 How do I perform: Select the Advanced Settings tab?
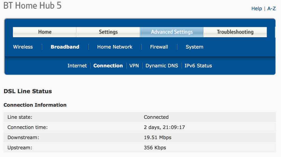tap(172, 32)
